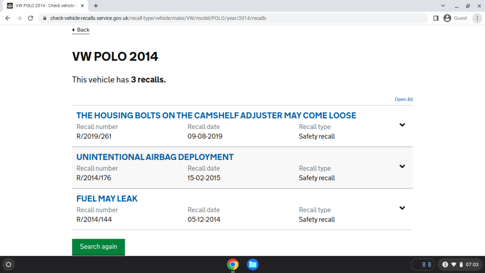The width and height of the screenshot is (485, 273).
Task: Open the virtual desks tray button
Action: pyautogui.click(x=423, y=265)
